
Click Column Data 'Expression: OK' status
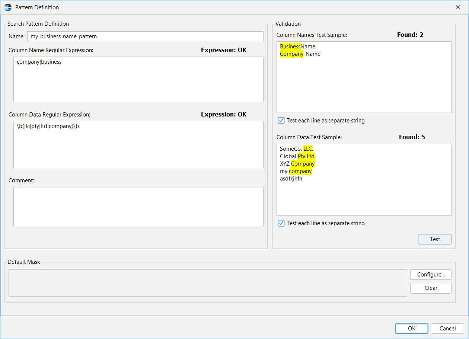[224, 114]
